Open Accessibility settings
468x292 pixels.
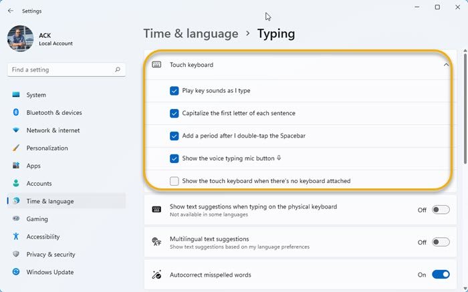pyautogui.click(x=66, y=237)
